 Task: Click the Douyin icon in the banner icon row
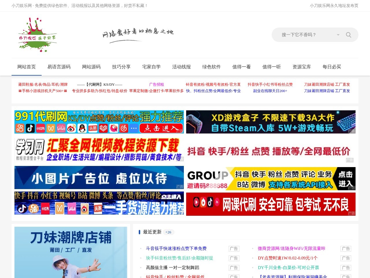[x=30, y=128]
